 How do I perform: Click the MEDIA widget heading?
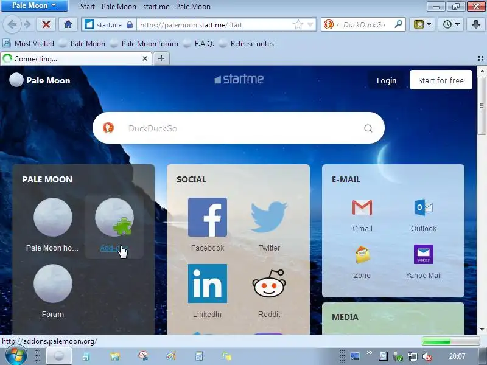coord(345,317)
